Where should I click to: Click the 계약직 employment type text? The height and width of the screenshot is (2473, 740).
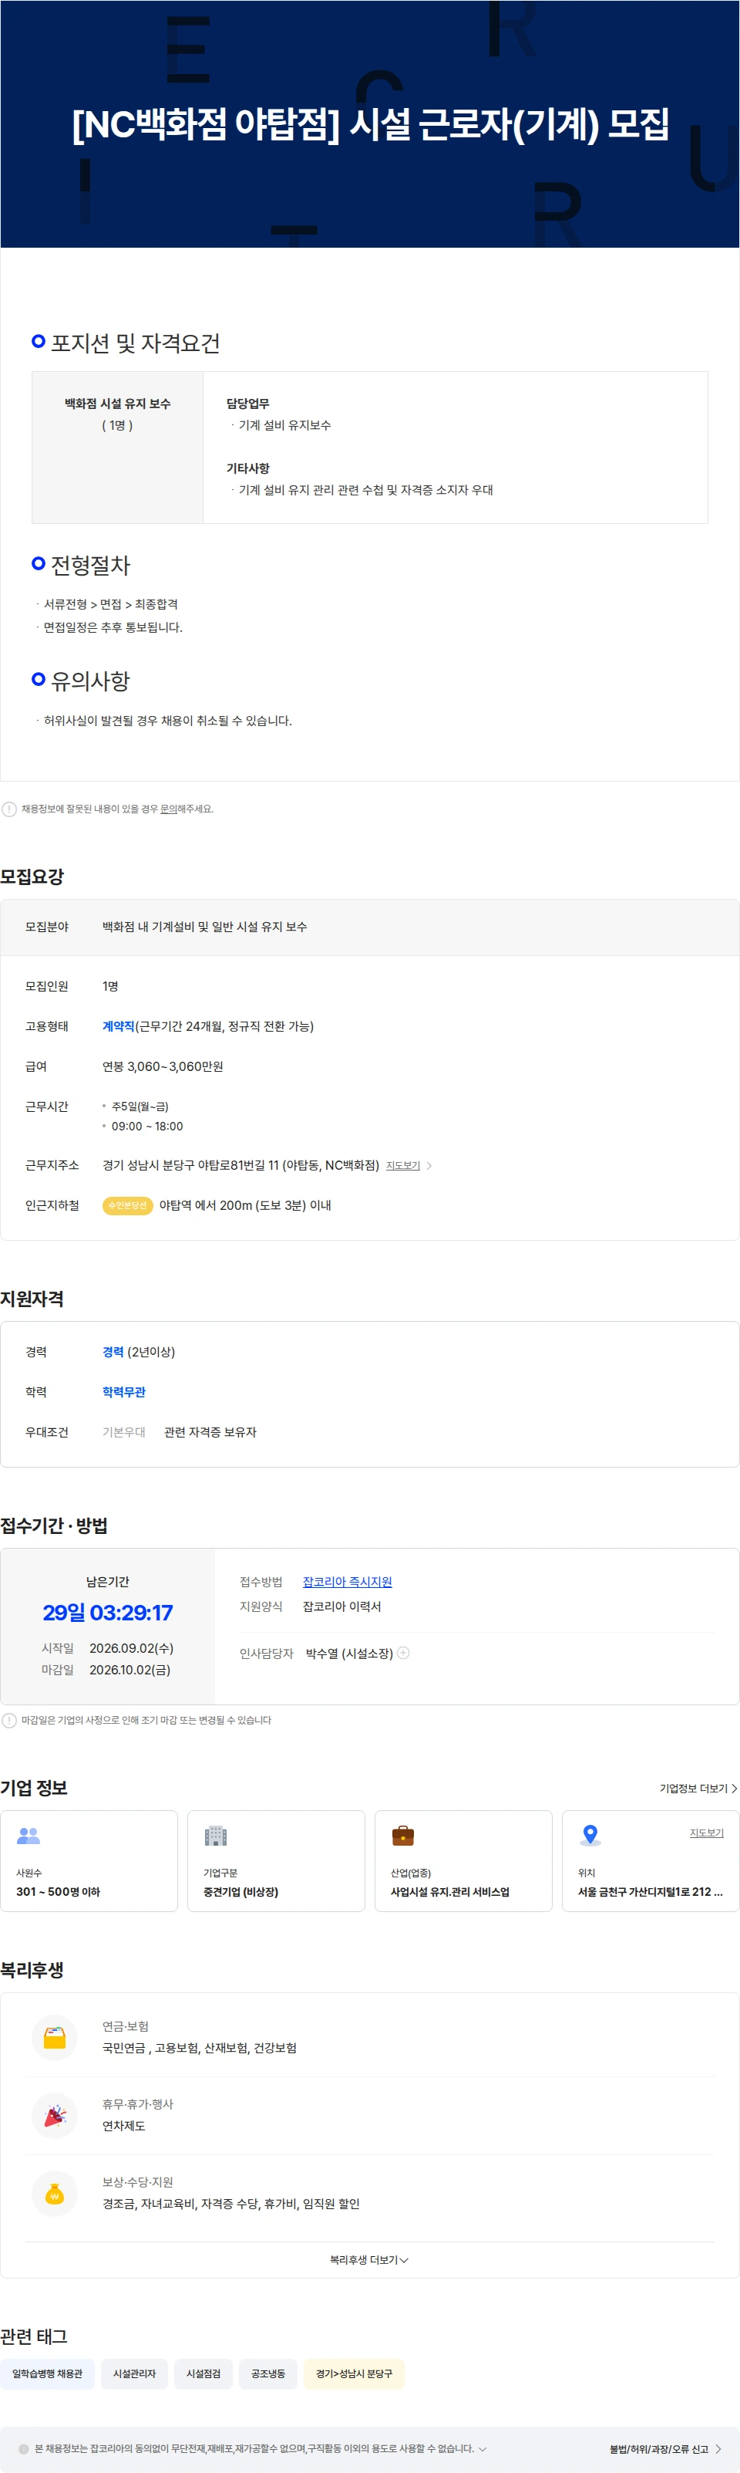[118, 1026]
